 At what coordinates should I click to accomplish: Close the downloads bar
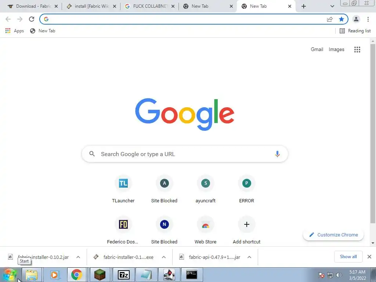[369, 257]
